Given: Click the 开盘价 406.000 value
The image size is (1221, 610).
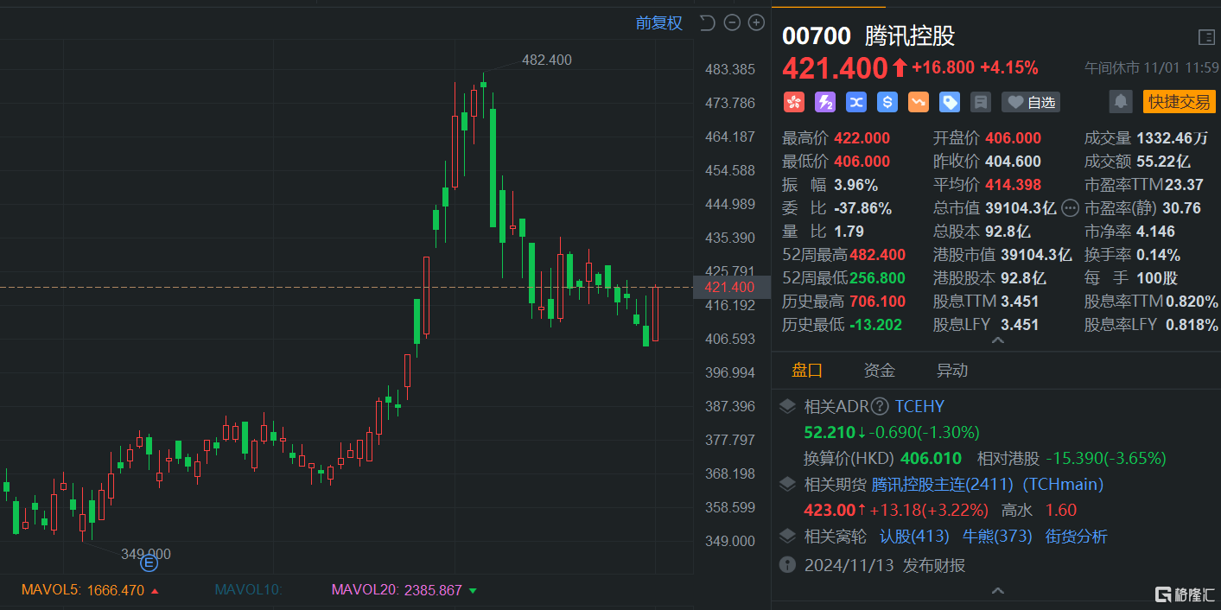Looking at the screenshot, I should pos(1013,138).
